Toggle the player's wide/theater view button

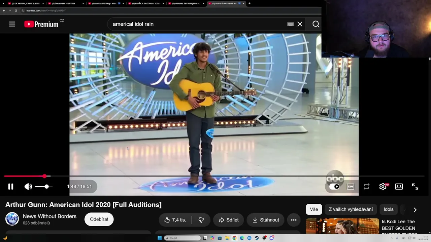[x=399, y=187]
